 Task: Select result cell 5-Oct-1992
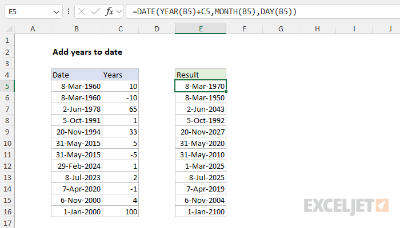tap(201, 120)
